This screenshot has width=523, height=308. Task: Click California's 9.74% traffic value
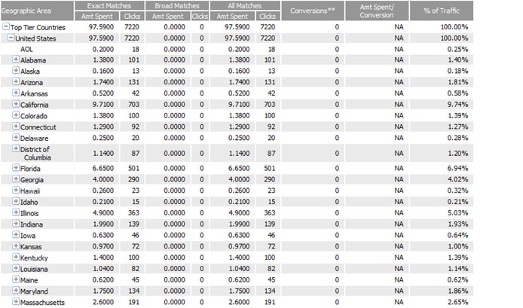tap(457, 105)
